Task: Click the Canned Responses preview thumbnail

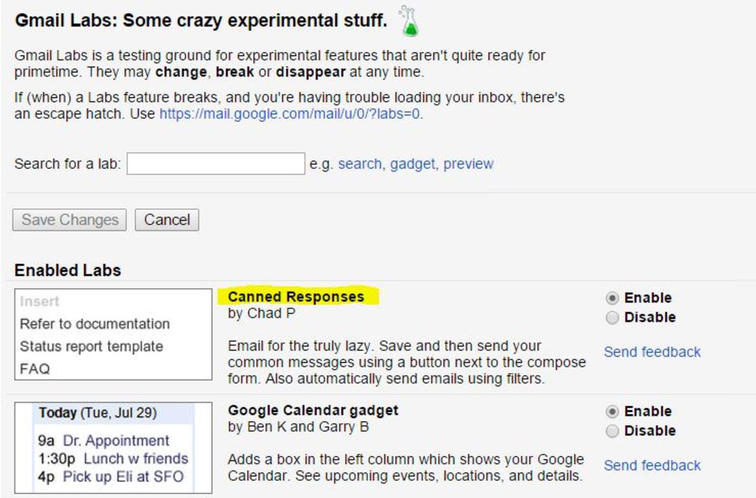Action: pyautogui.click(x=113, y=334)
